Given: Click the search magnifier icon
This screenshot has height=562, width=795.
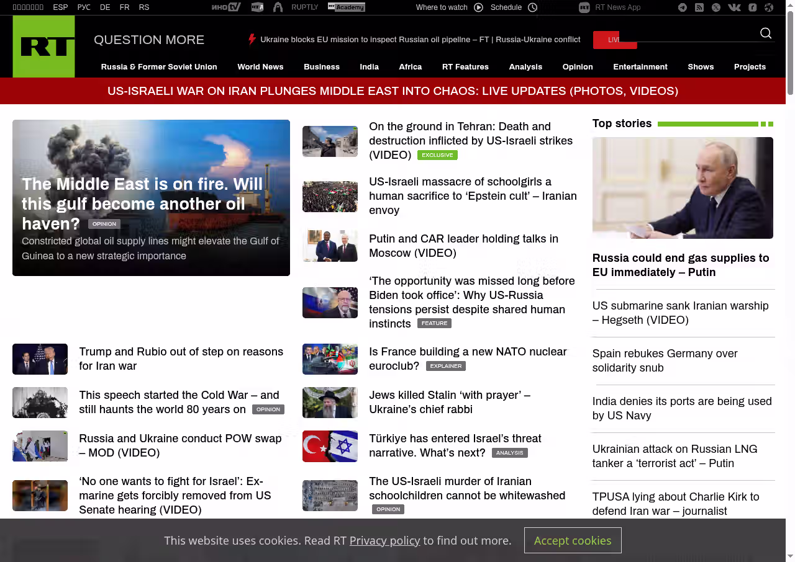Looking at the screenshot, I should (x=766, y=33).
